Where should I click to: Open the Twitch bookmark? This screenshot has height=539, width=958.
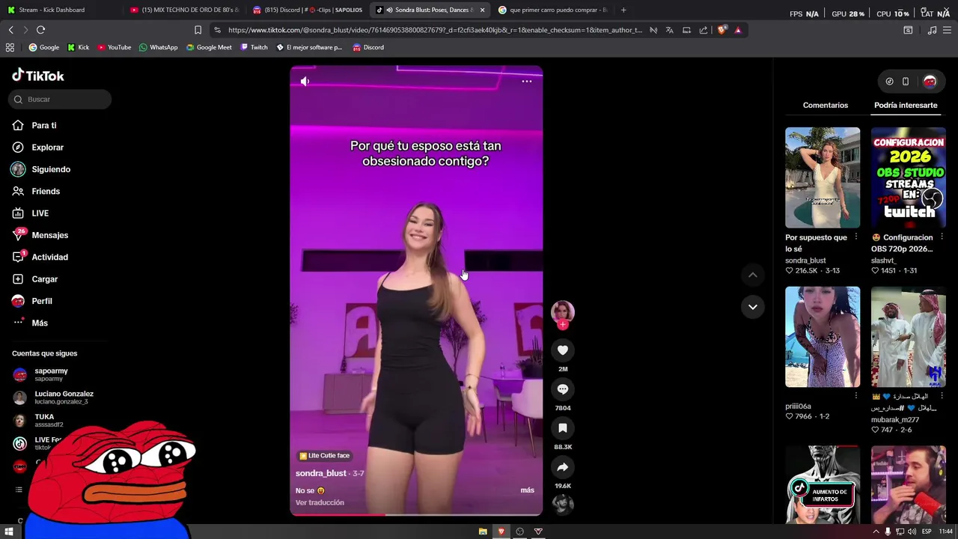(x=254, y=47)
